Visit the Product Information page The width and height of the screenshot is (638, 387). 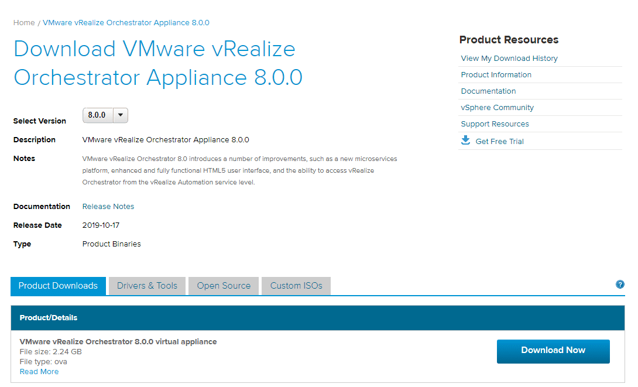[x=496, y=74]
